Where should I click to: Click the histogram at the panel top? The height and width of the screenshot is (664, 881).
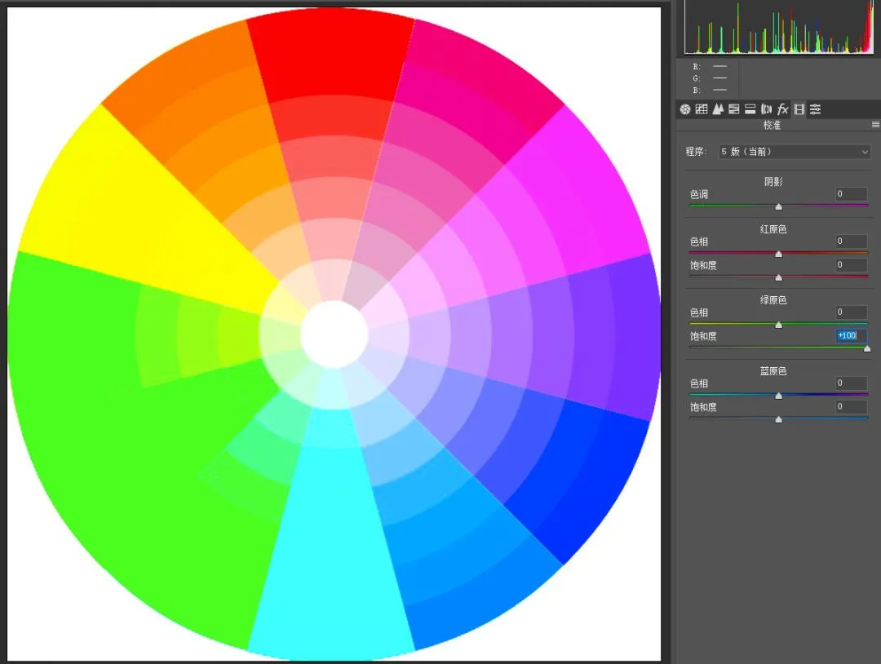coord(779,27)
